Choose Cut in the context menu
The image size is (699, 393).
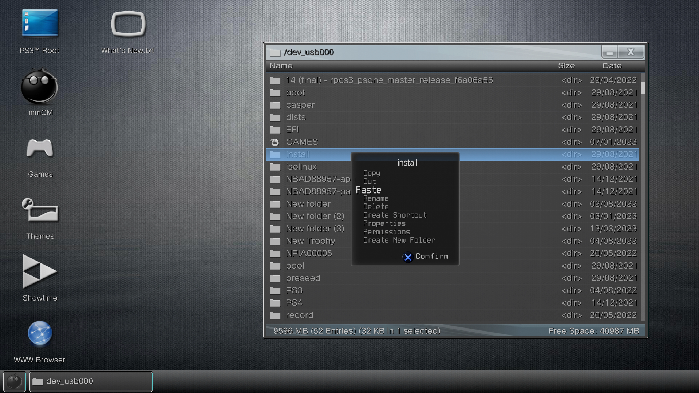click(x=370, y=181)
